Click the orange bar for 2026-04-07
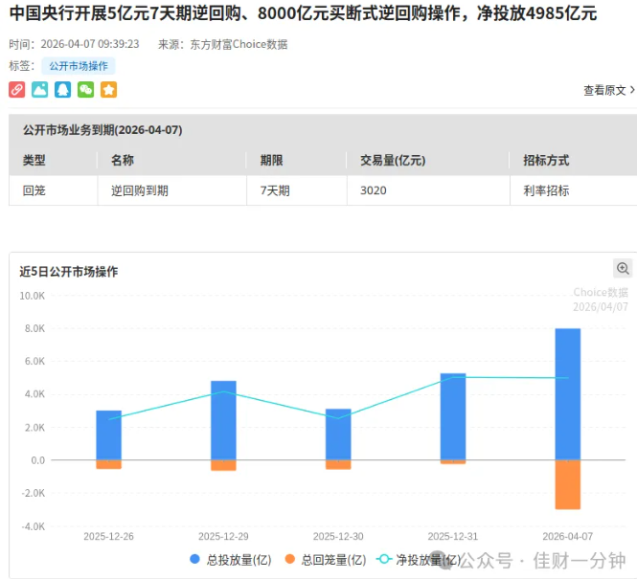 [567, 484]
